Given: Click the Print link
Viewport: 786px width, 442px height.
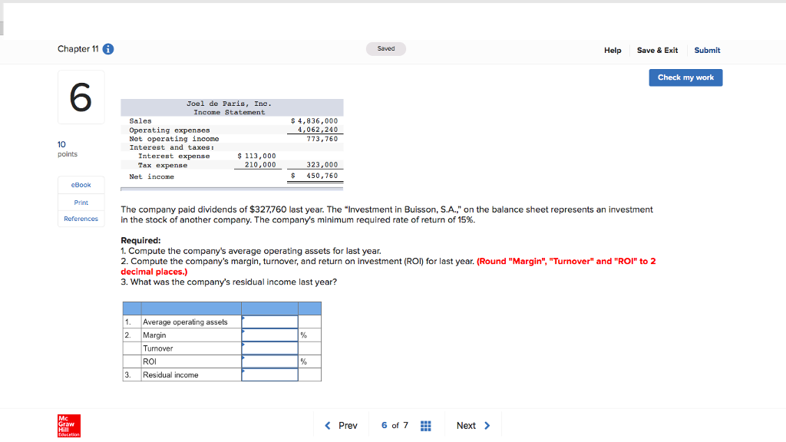Looking at the screenshot, I should 81,203.
